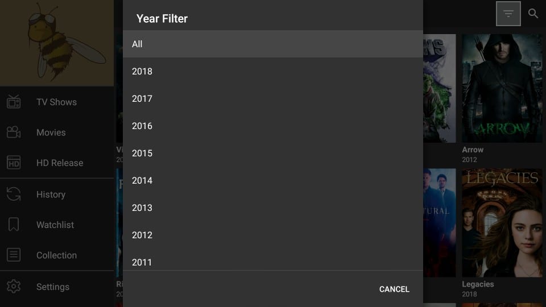Click the search magnifier icon

click(533, 14)
